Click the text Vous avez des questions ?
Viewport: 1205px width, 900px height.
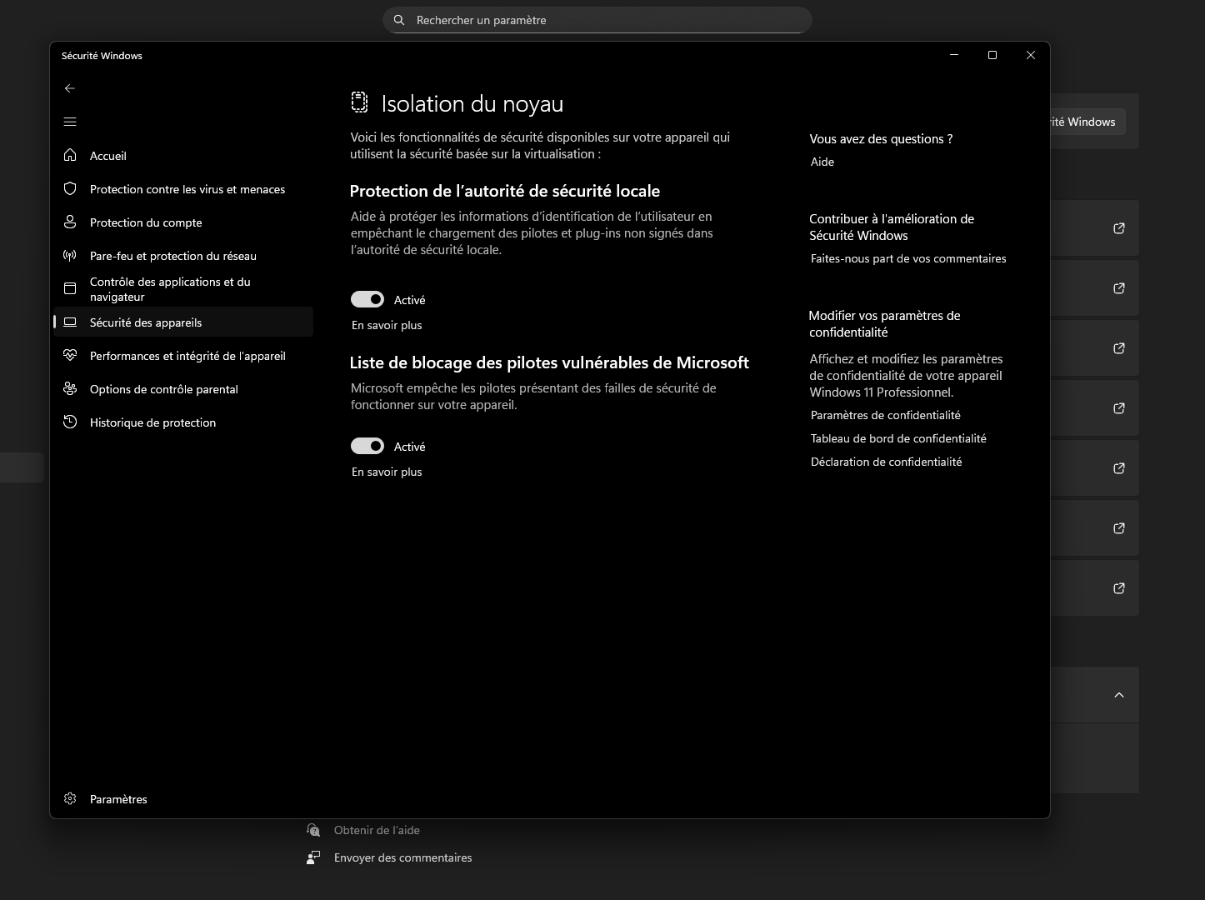pos(881,139)
